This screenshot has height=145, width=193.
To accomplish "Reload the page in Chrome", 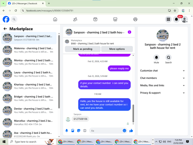I will click(16, 10).
